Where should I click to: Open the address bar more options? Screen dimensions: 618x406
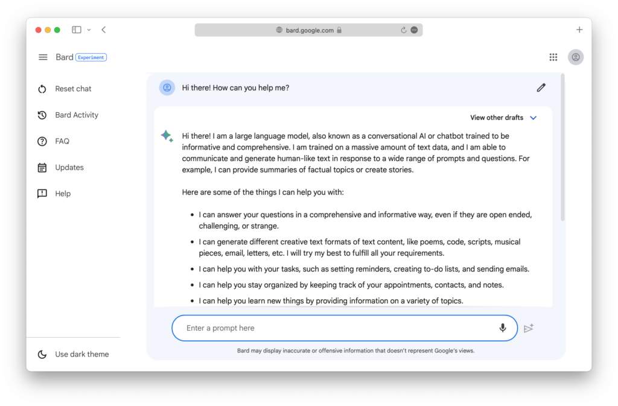click(414, 30)
